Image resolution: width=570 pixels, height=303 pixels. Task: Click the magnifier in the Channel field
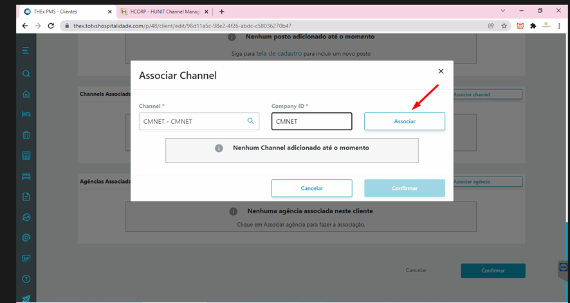click(x=250, y=121)
